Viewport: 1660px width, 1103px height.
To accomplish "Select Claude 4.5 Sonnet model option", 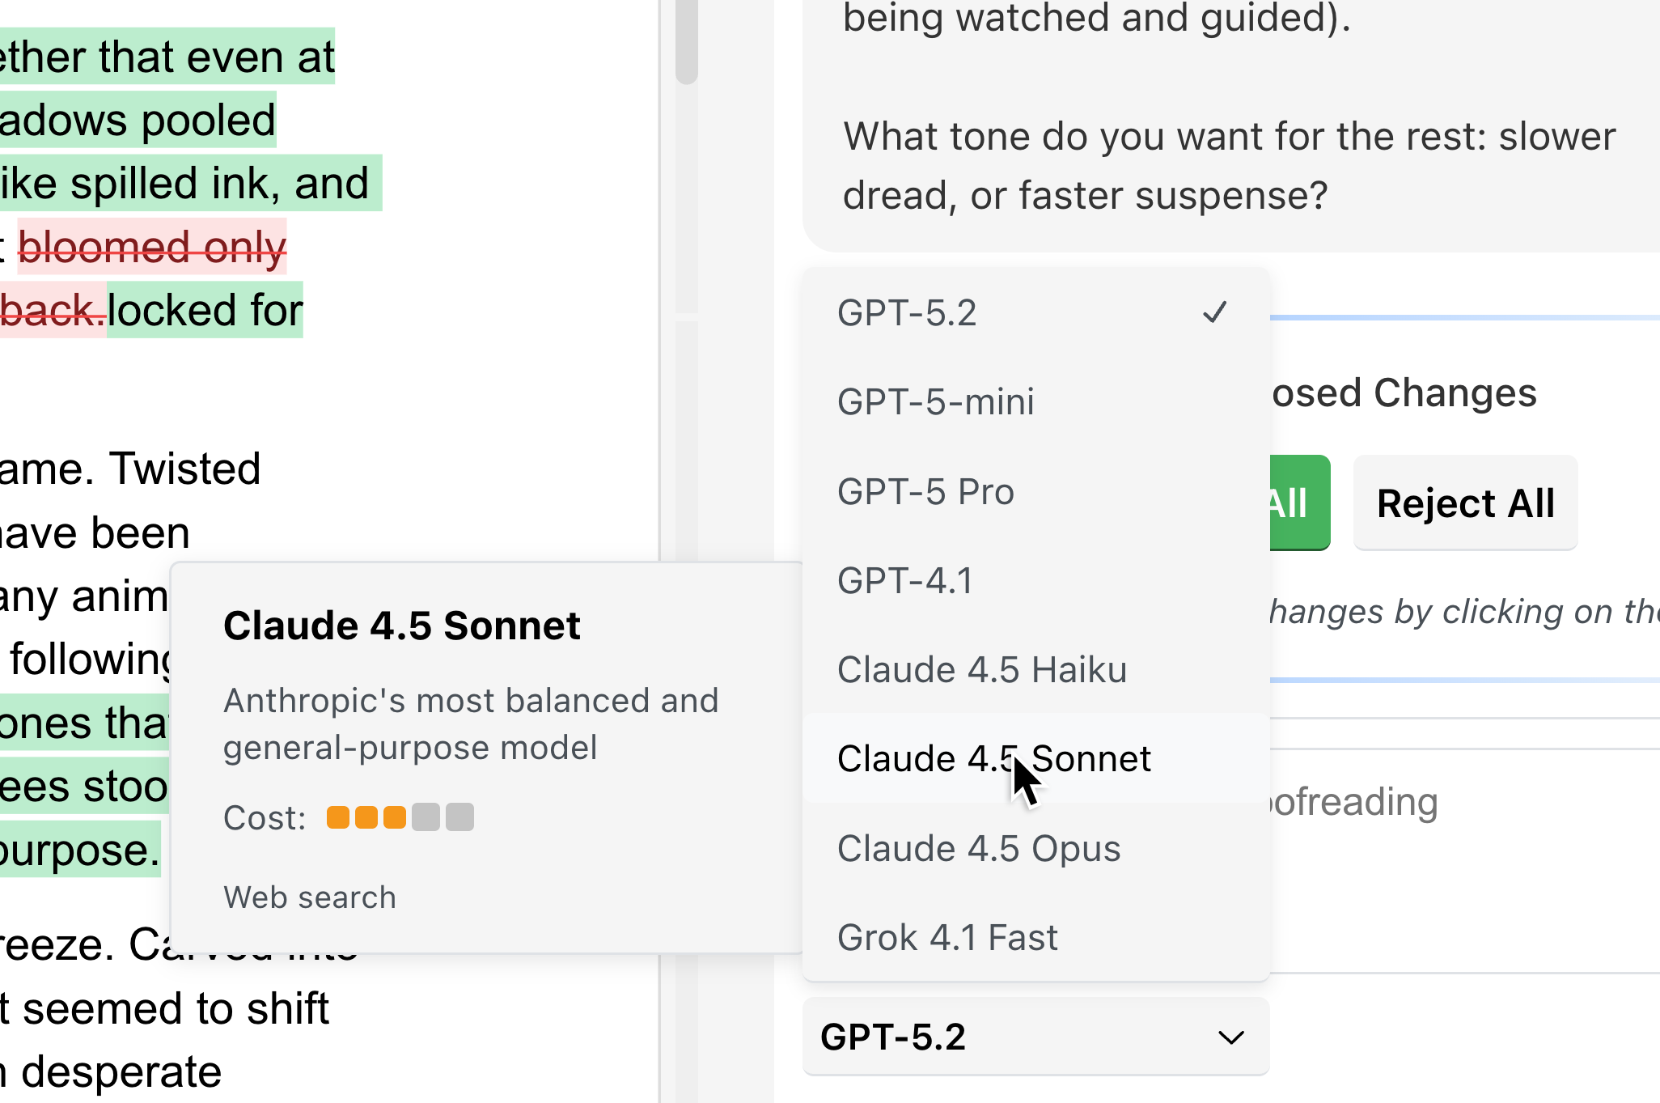I will [993, 759].
